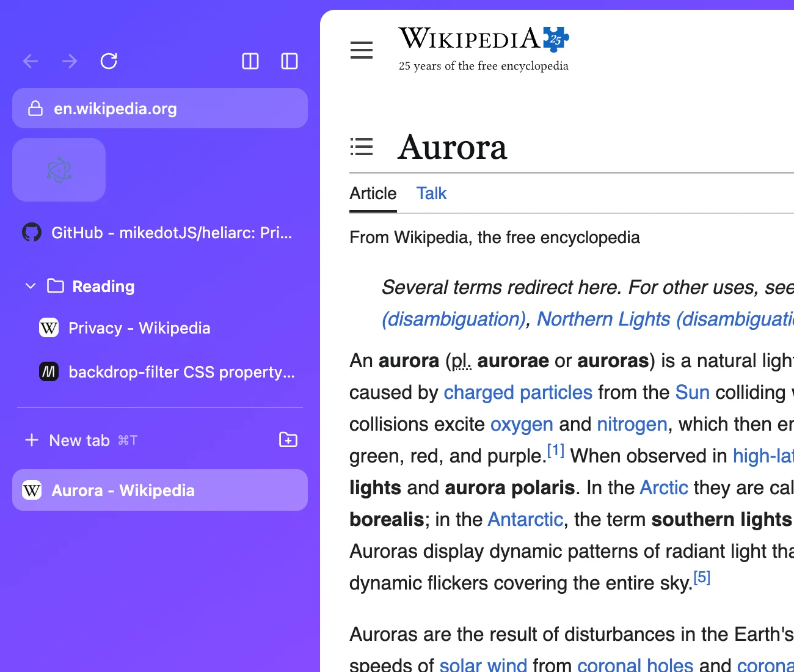Viewport: 794px width, 672px height.
Task: Click the lock icon in address bar
Action: [x=35, y=108]
